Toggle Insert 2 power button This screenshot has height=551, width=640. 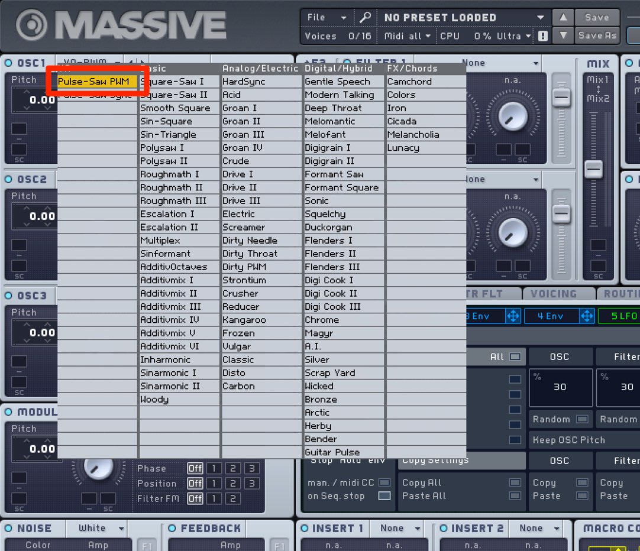(443, 528)
